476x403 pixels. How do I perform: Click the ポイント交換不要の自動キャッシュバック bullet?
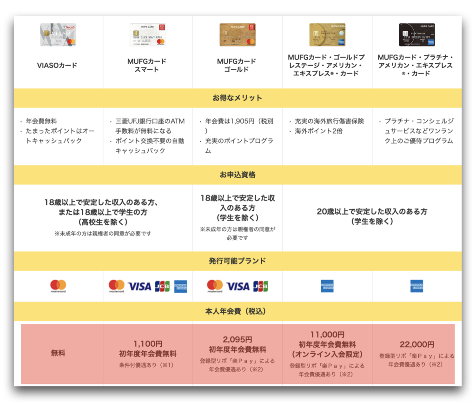pos(150,146)
